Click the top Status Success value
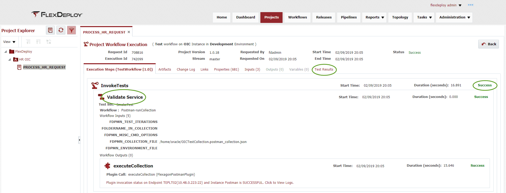The image size is (506, 193). click(414, 53)
